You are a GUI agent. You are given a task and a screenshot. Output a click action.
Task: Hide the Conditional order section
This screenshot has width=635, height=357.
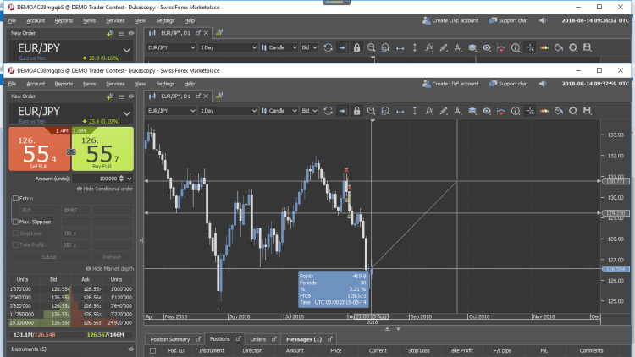(105, 189)
